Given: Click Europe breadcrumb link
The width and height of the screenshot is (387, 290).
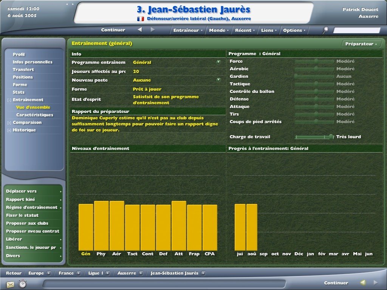Looking at the screenshot, I should point(36,273).
